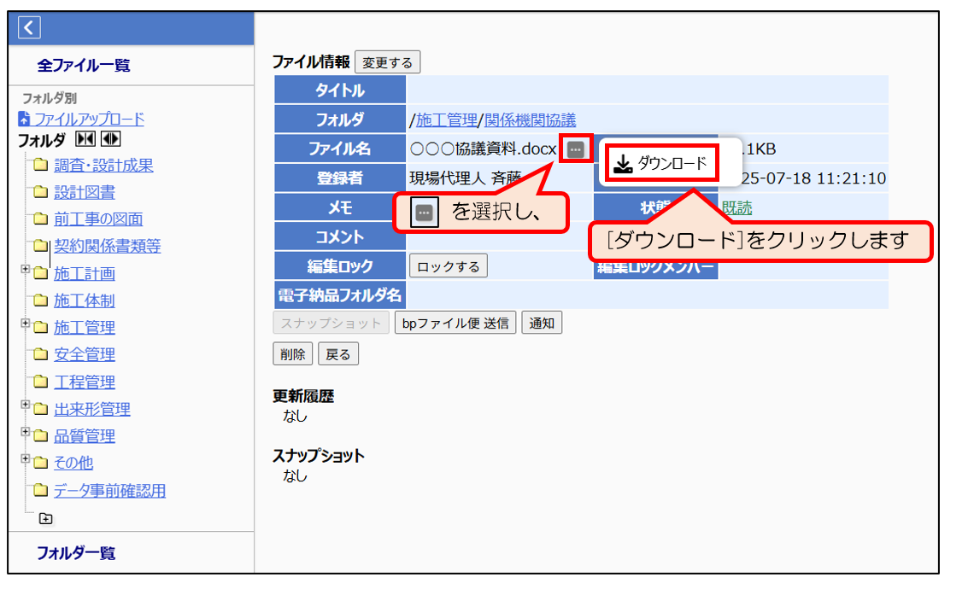Select ダウンロード from the popup menu
This screenshot has height=589, width=974.
661,164
